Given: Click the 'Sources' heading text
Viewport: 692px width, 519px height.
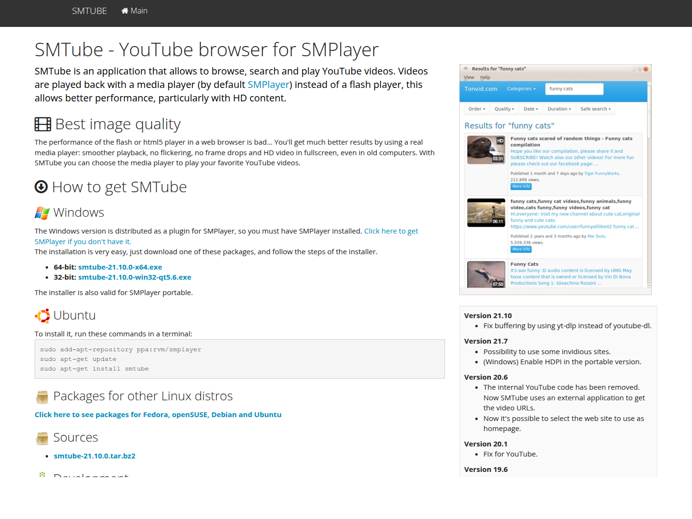Looking at the screenshot, I should (x=76, y=437).
